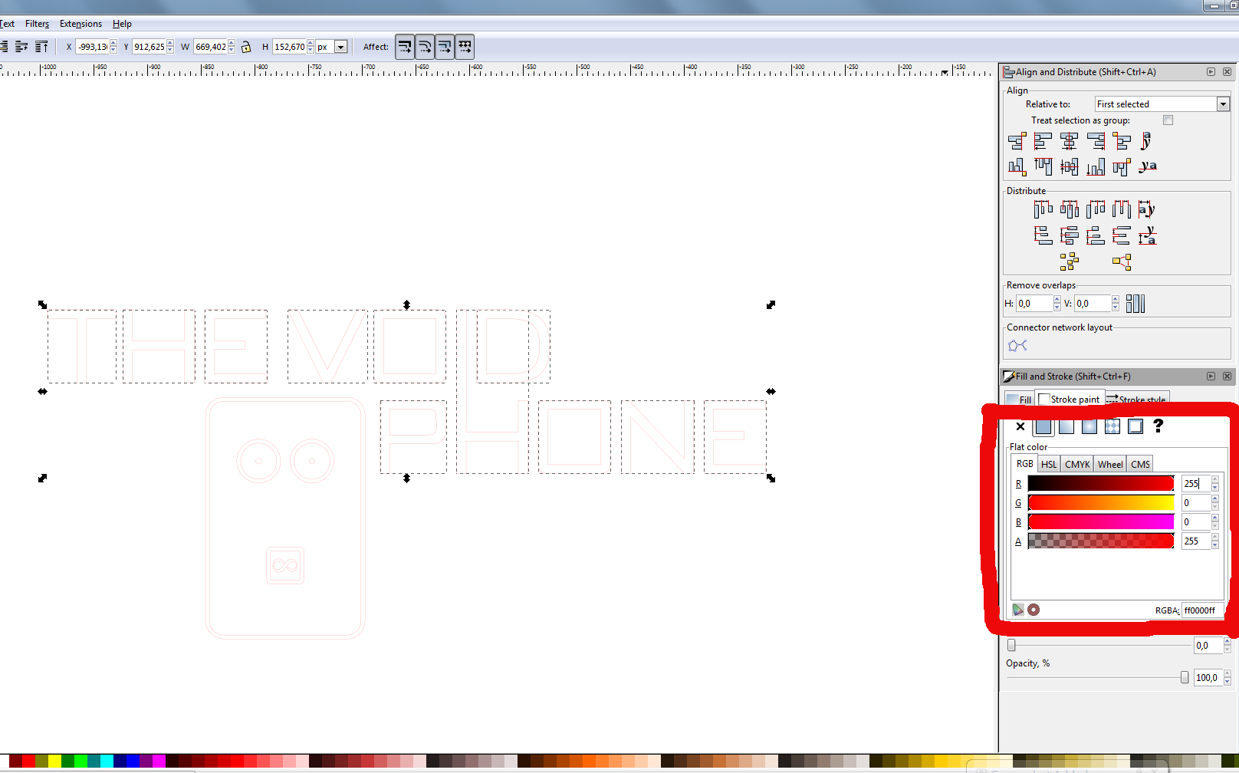Set stroke to no paint
Screen dimensions: 1239x773
1020,426
